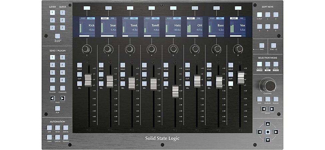Click the cursor down arrow key

[x=268, y=140]
